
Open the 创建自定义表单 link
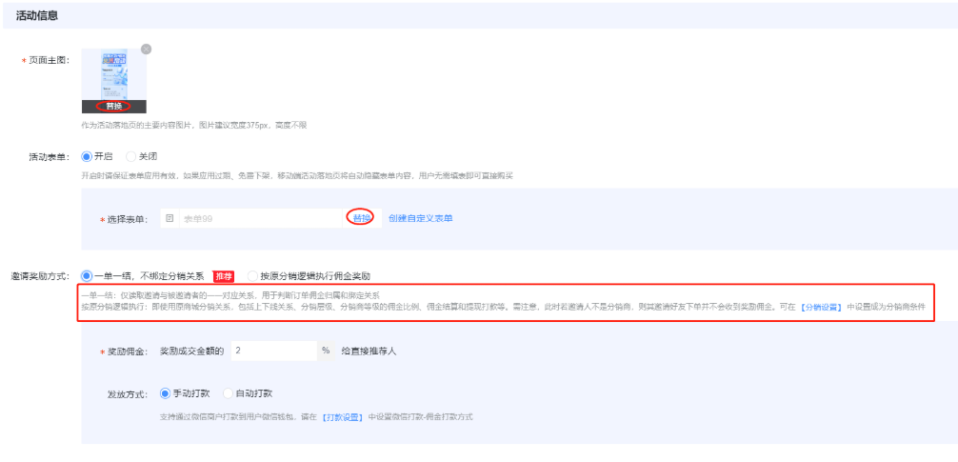point(420,218)
